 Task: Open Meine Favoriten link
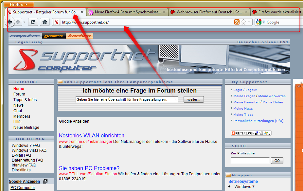pyautogui.click(x=246, y=102)
